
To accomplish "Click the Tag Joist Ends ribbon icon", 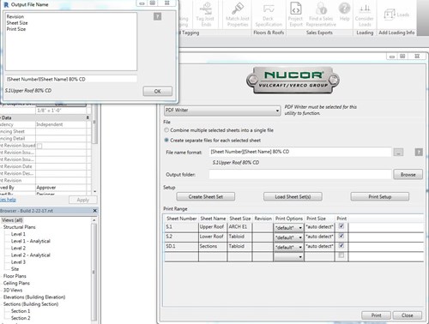I will tap(205, 15).
